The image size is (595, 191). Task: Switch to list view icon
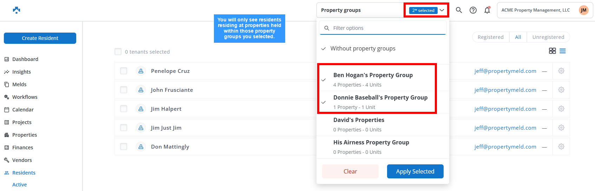click(x=563, y=51)
